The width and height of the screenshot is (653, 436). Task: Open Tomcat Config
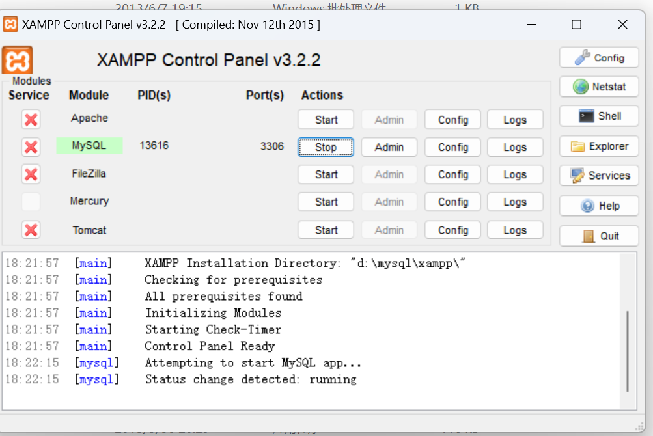(x=452, y=230)
